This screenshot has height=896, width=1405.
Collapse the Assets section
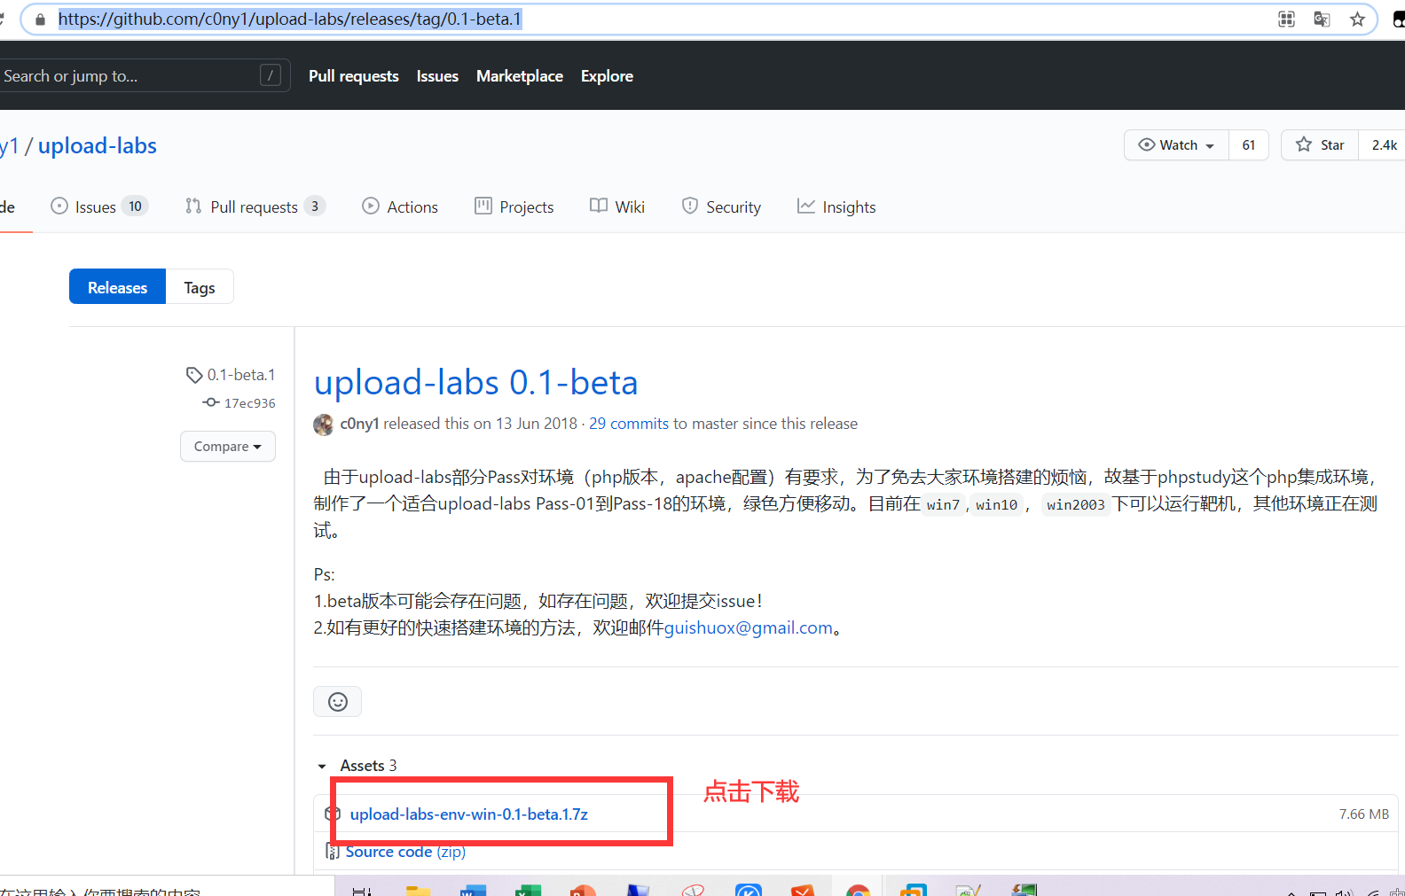(357, 765)
